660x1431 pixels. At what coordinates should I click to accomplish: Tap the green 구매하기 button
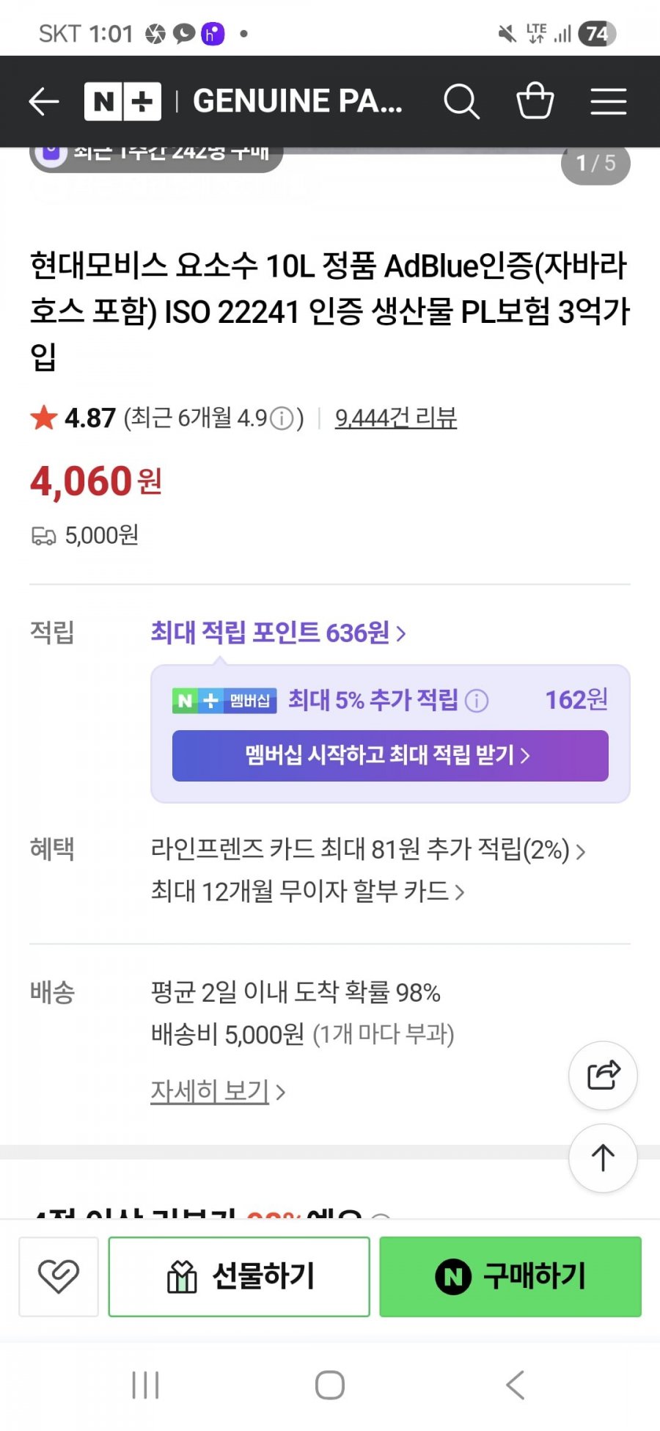tap(510, 1276)
